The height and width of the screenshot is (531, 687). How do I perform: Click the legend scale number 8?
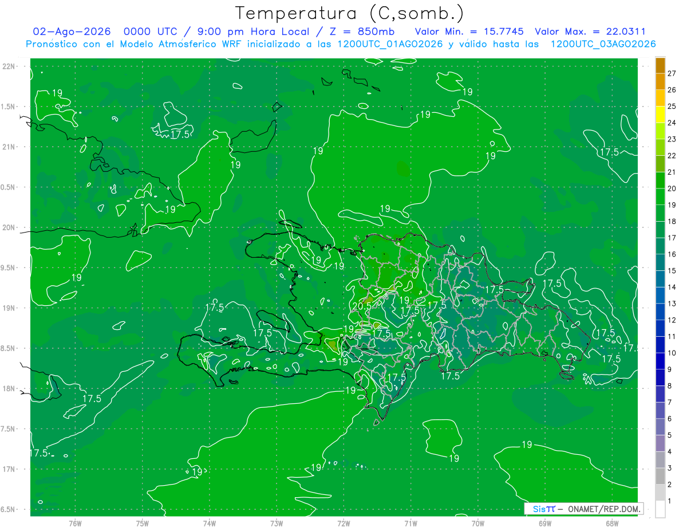(x=670, y=386)
